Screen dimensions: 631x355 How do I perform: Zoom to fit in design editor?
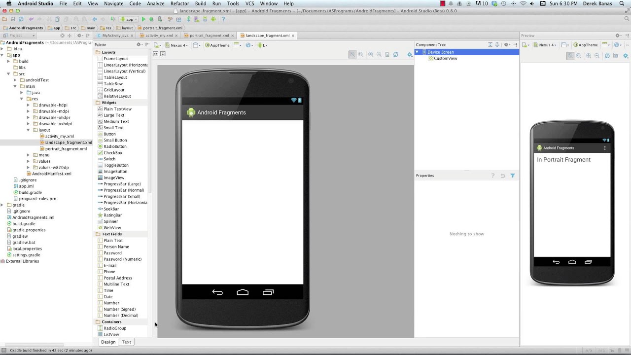click(x=352, y=55)
